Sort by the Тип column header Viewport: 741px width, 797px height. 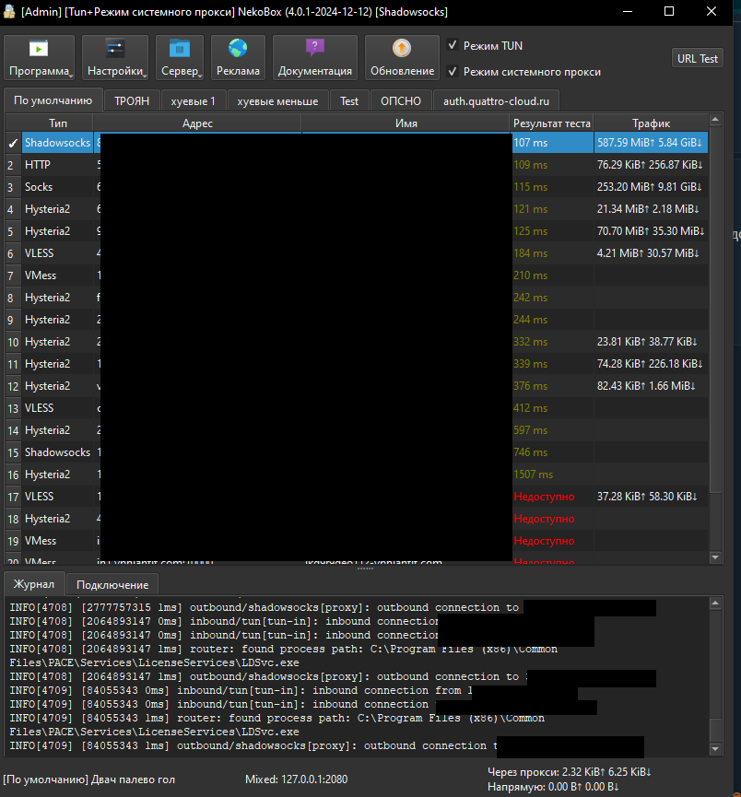click(x=57, y=123)
